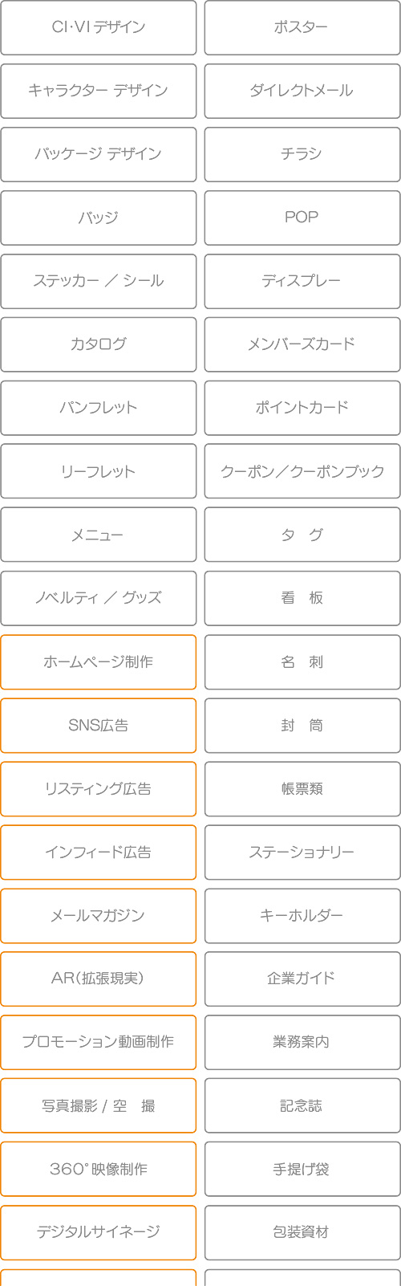Image resolution: width=401 pixels, height=1286 pixels.
Task: Click the カタログ button
Action: (98, 344)
